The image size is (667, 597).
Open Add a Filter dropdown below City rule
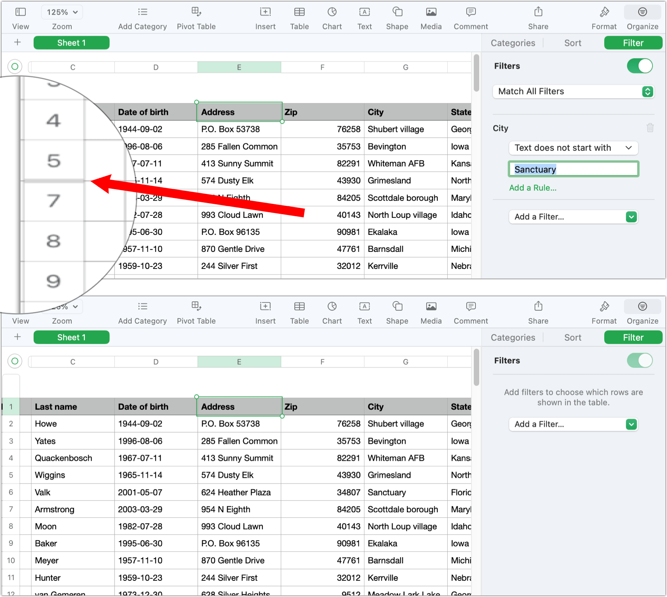(x=573, y=217)
